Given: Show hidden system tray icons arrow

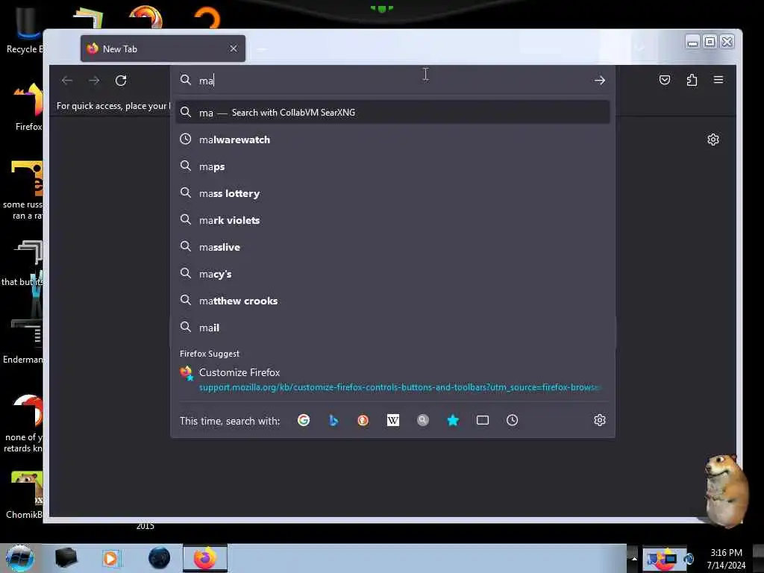Looking at the screenshot, I should pyautogui.click(x=634, y=558).
